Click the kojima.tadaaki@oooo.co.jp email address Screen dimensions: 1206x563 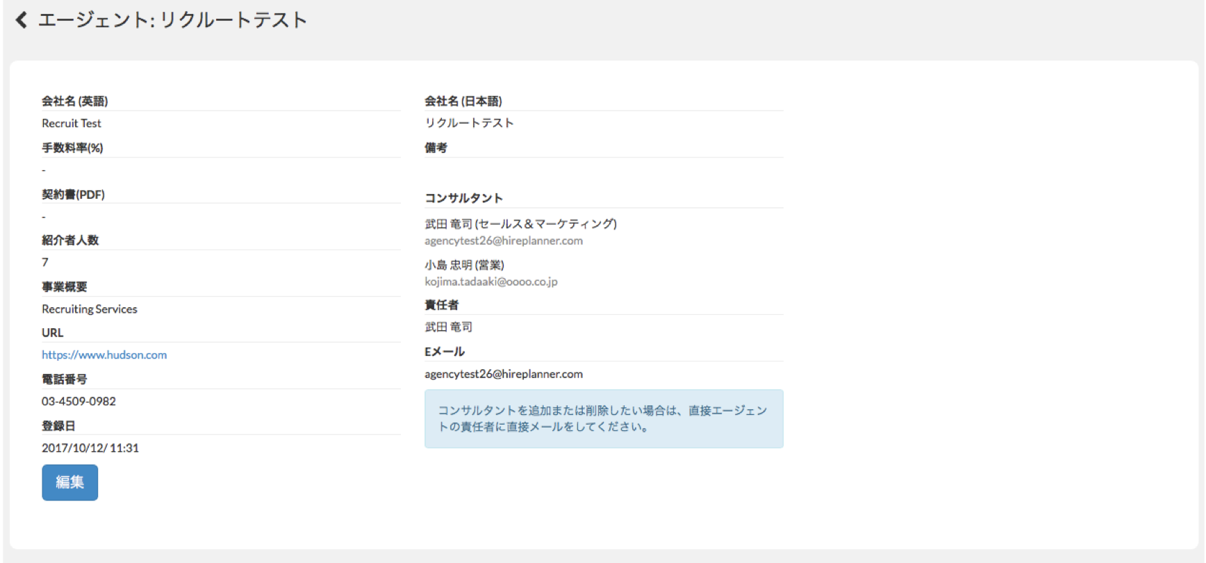(491, 281)
